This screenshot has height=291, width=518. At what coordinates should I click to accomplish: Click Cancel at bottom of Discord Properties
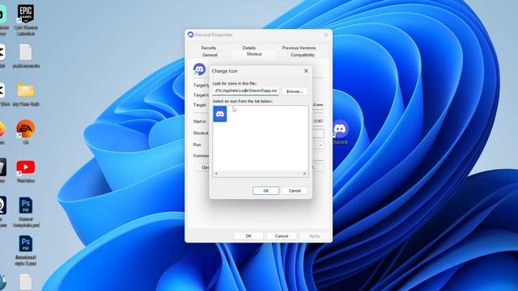click(282, 236)
